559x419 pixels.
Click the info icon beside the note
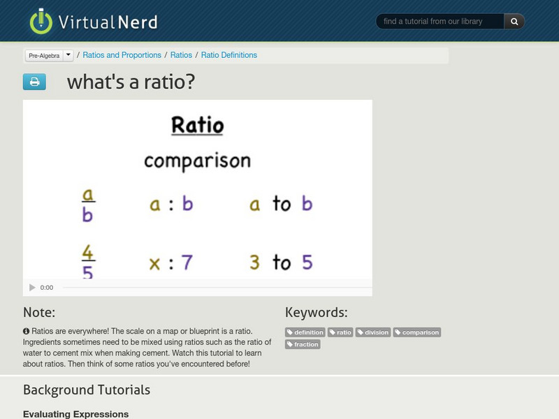pos(27,331)
